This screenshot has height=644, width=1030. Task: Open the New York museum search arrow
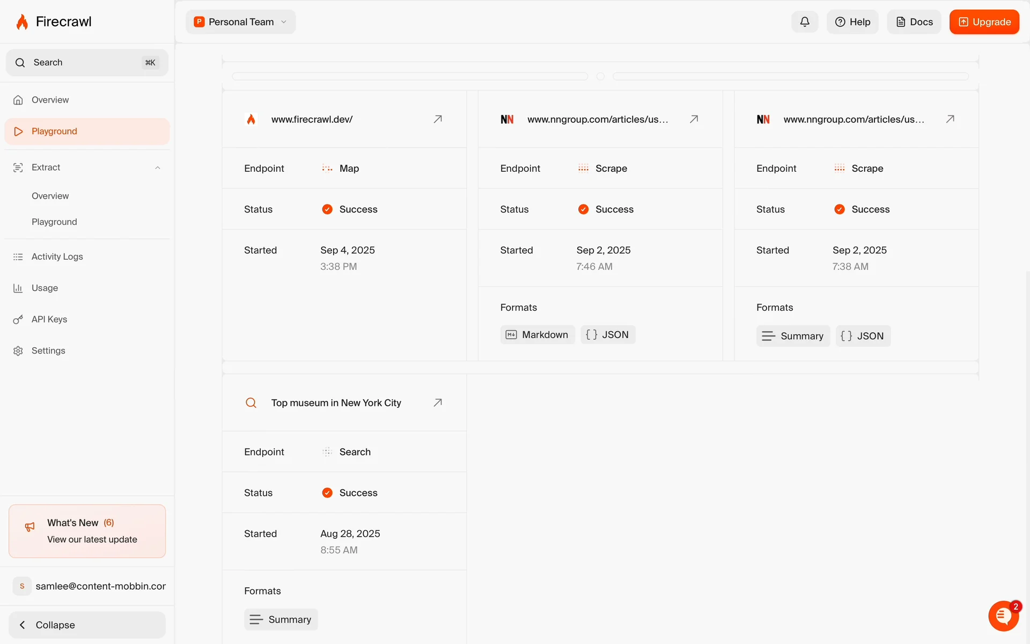tap(438, 402)
